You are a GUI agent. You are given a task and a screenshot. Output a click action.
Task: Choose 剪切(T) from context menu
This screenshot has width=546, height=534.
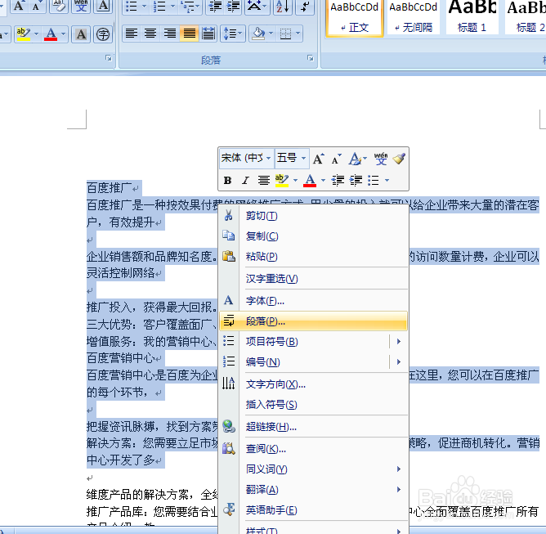pyautogui.click(x=313, y=216)
